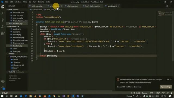Close the function.php tab with its X
The width and height of the screenshot is (174, 98).
click(119, 6)
